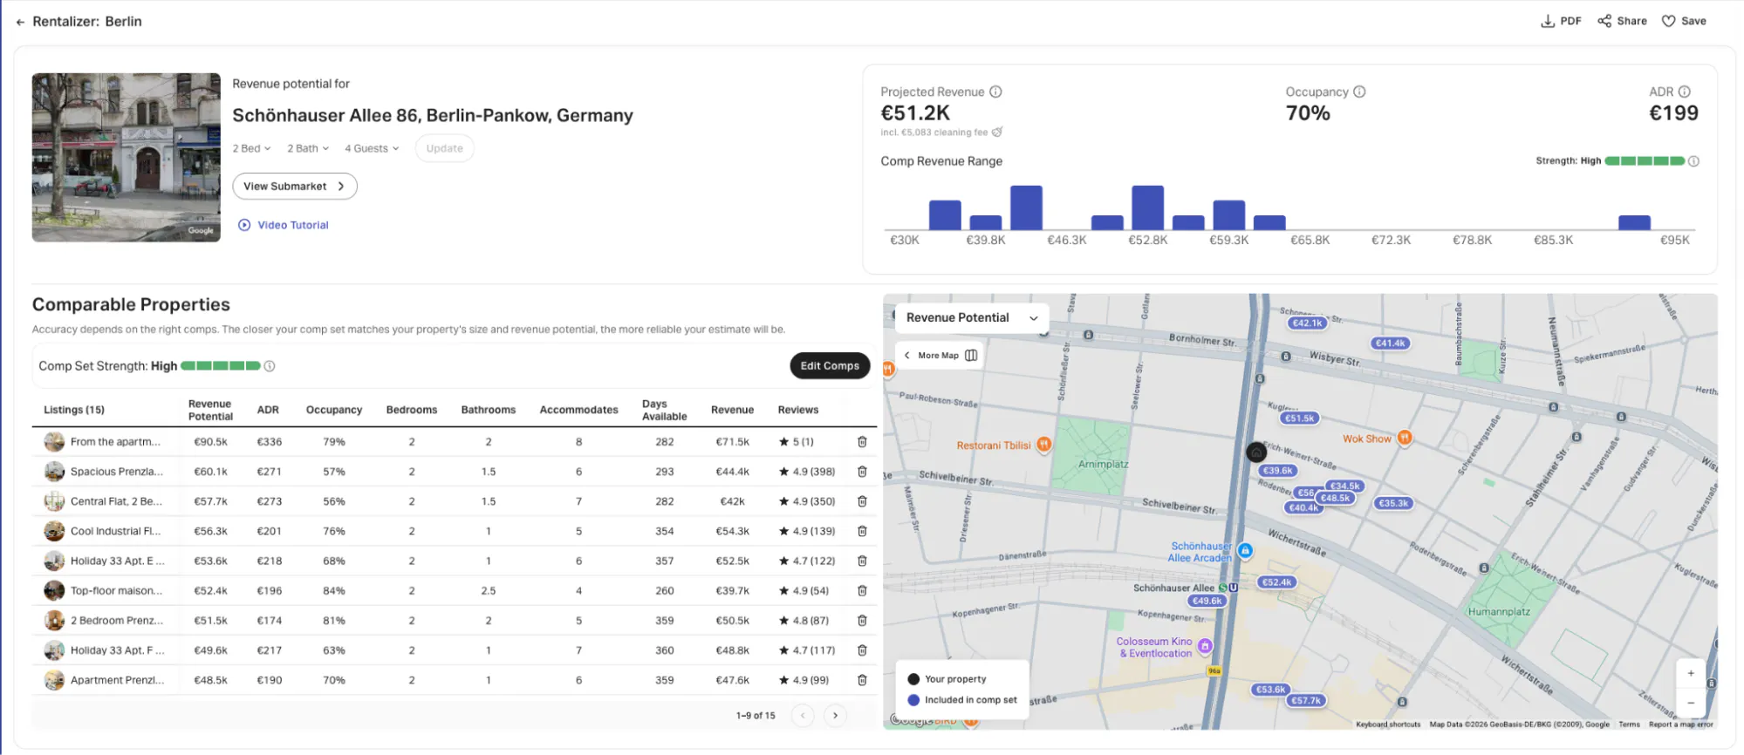1744x755 pixels.
Task: Go to next page of listings
Action: pos(835,716)
